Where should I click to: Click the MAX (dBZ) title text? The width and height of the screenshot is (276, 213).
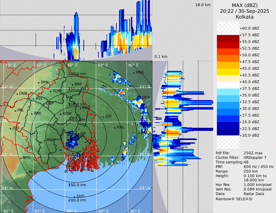tap(245, 5)
